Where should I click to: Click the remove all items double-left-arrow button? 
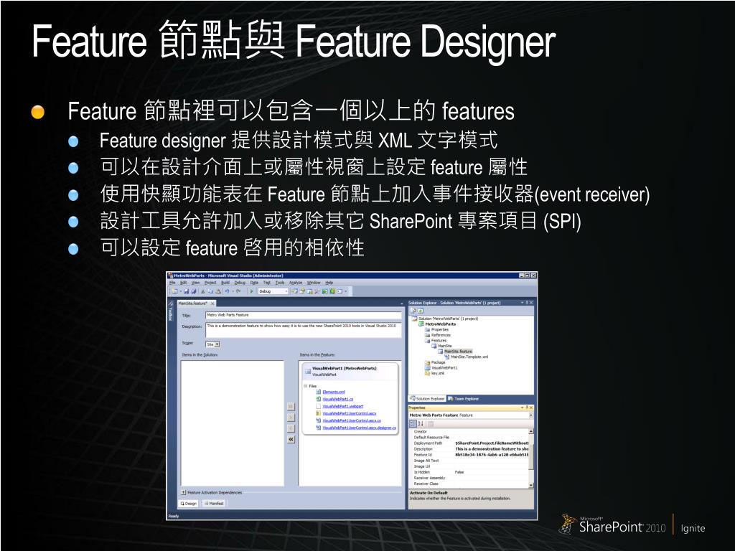point(291,439)
